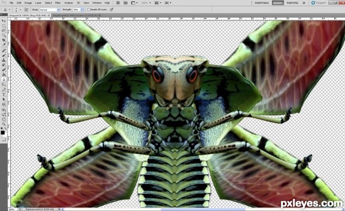Image resolution: width=345 pixels, height=211 pixels.
Task: Select the Move tool
Action: coord(4,21)
